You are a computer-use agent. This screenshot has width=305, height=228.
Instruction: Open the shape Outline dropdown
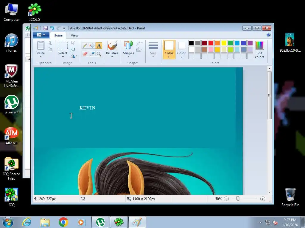[139, 43]
